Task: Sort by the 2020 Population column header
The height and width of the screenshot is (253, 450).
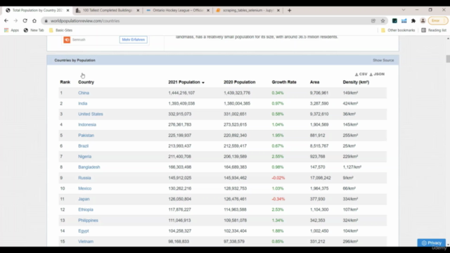Action: (x=239, y=82)
